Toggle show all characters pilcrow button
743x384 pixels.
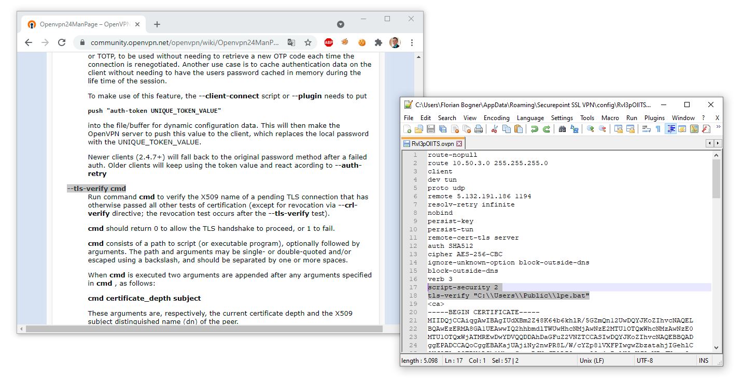[x=658, y=129]
